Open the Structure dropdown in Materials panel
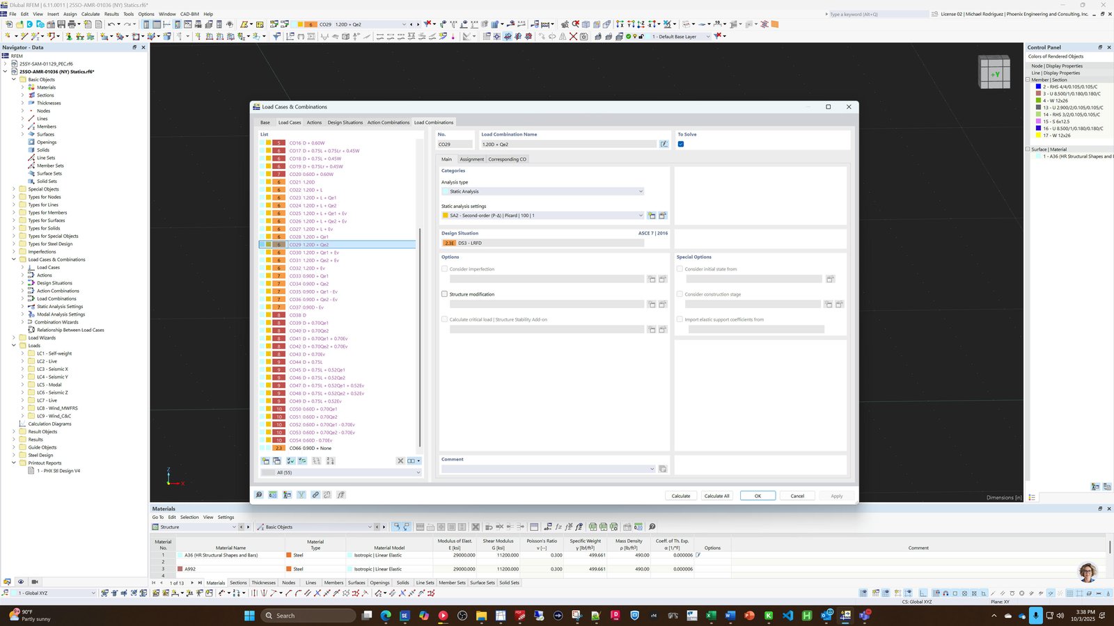Image resolution: width=1114 pixels, height=626 pixels. coord(194,527)
